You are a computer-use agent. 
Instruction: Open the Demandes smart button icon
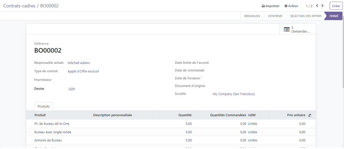tap(287, 30)
